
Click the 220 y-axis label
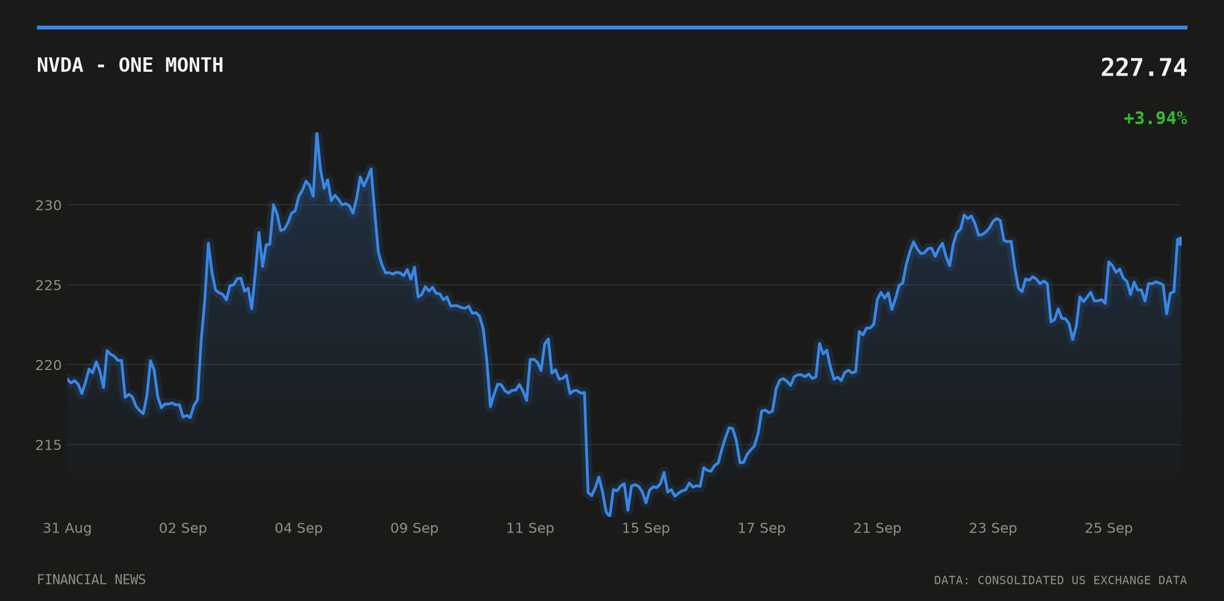48,365
